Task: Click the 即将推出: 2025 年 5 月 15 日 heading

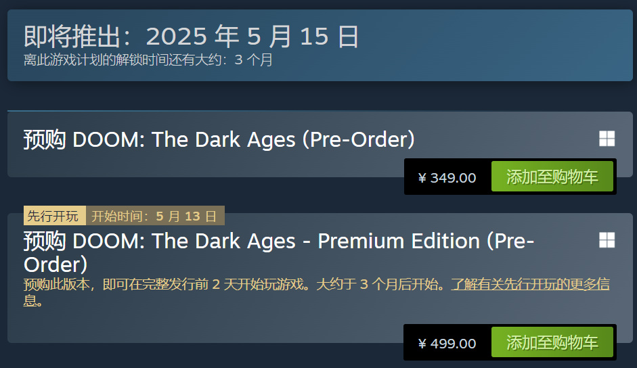Action: pos(192,36)
